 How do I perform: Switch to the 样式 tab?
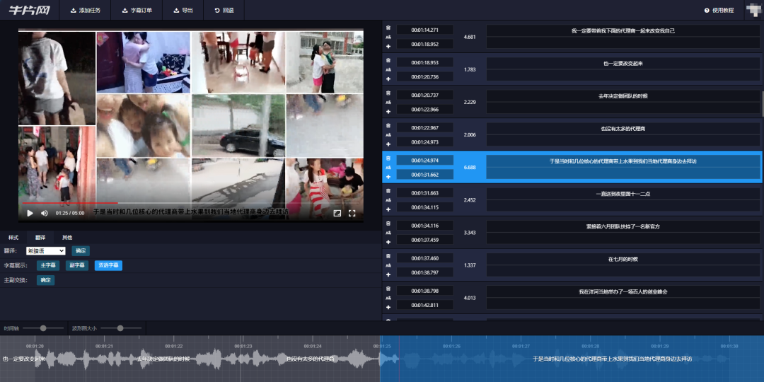[x=13, y=237]
